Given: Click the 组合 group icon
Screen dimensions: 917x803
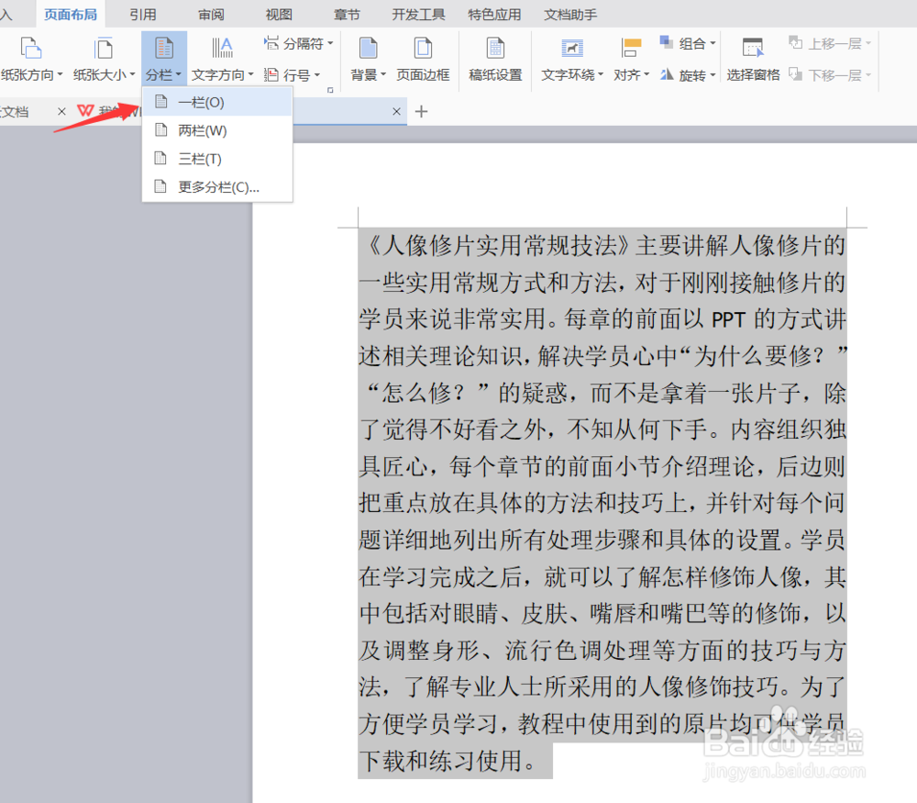Looking at the screenshot, I should pyautogui.click(x=686, y=42).
